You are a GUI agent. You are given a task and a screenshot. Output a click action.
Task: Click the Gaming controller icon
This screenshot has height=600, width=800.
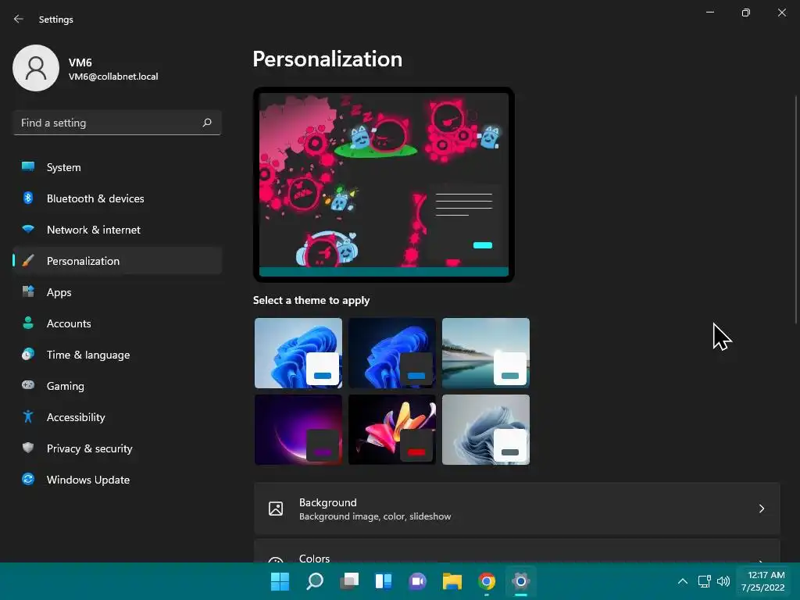[x=28, y=385]
